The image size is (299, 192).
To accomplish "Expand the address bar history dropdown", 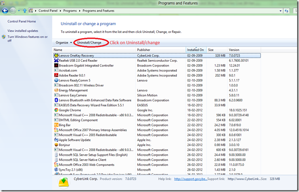I will pos(280,11).
